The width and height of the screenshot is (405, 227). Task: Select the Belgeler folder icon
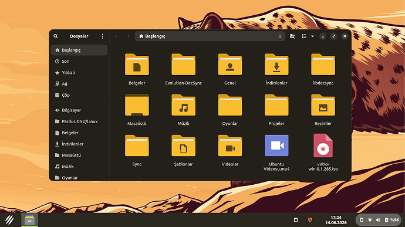coord(137,65)
